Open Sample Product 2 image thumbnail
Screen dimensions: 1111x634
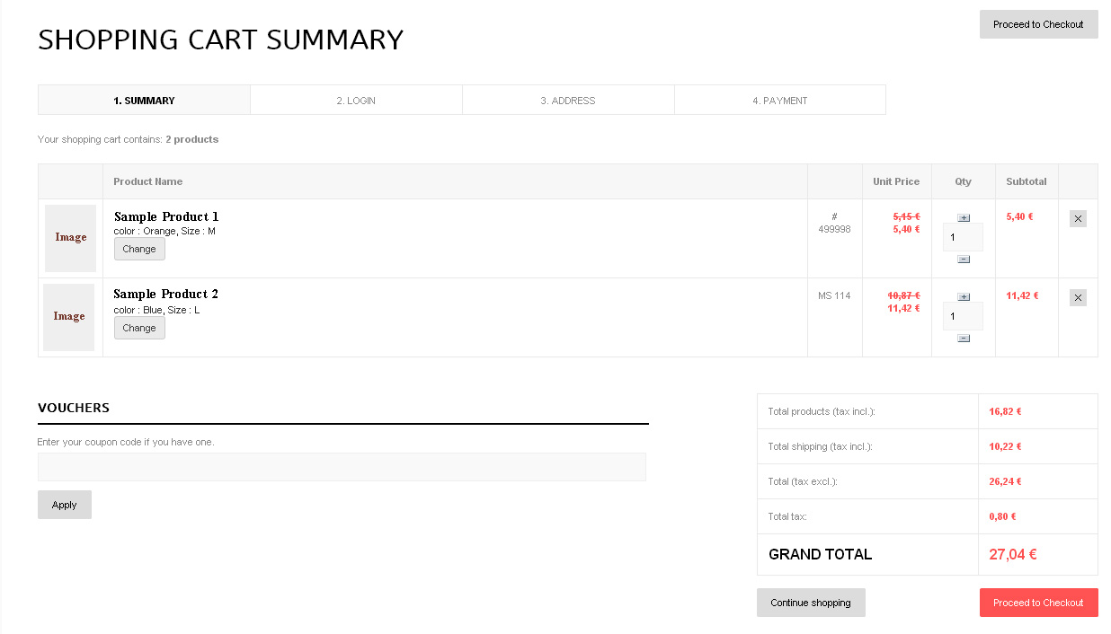(x=68, y=317)
